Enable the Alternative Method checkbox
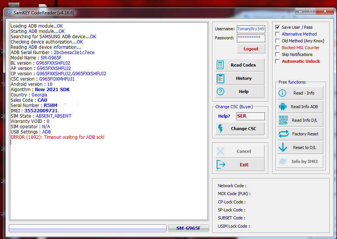The height and width of the screenshot is (239, 337). tap(277, 34)
